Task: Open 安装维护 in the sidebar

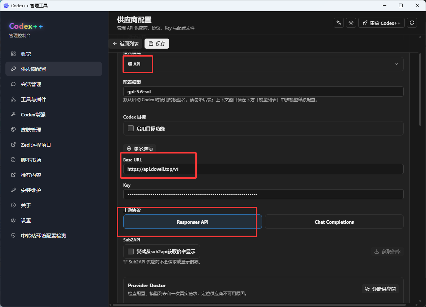Action: 54,190
